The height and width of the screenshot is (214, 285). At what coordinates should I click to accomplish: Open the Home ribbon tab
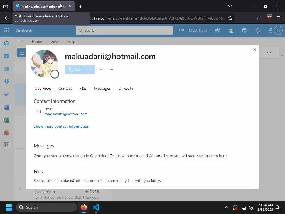(37, 42)
